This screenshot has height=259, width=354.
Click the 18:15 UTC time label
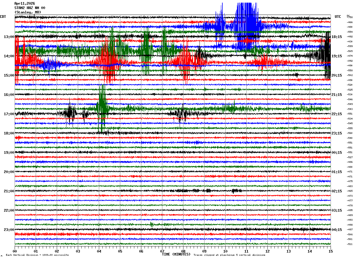point(337,37)
